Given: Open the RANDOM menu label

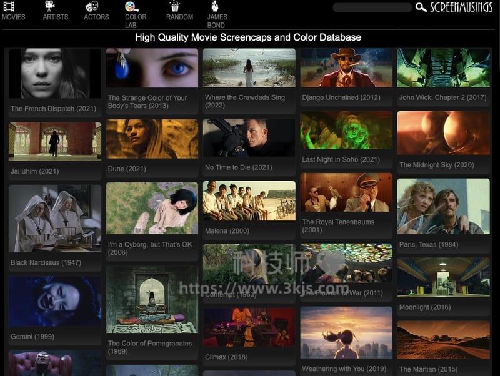Looking at the screenshot, I should click(179, 17).
